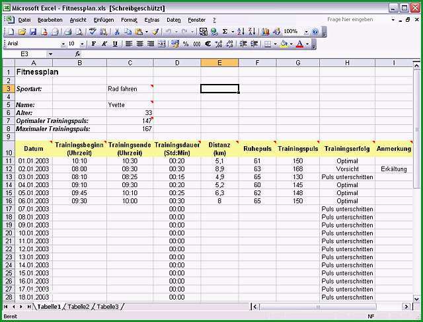Apply percent format
Screen dimensions: 423x322
pyautogui.click(x=186, y=44)
